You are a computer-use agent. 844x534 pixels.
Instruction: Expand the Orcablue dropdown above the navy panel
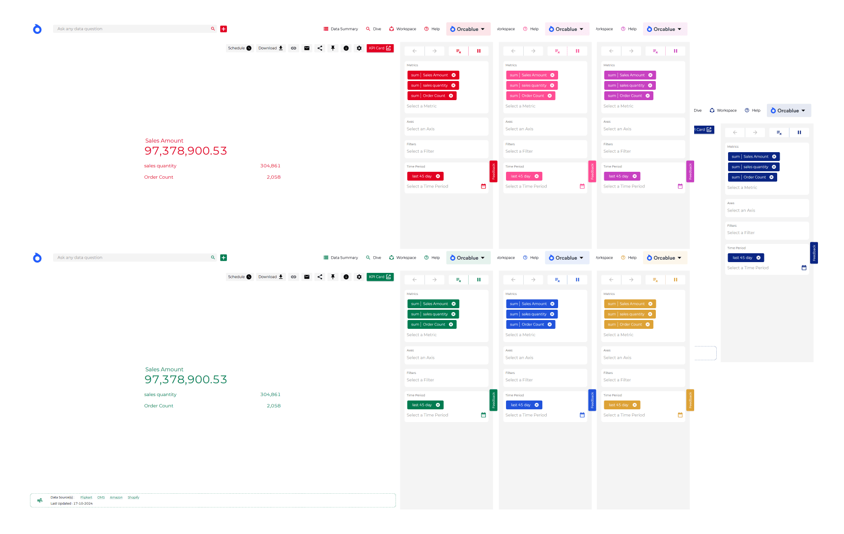tap(788, 110)
